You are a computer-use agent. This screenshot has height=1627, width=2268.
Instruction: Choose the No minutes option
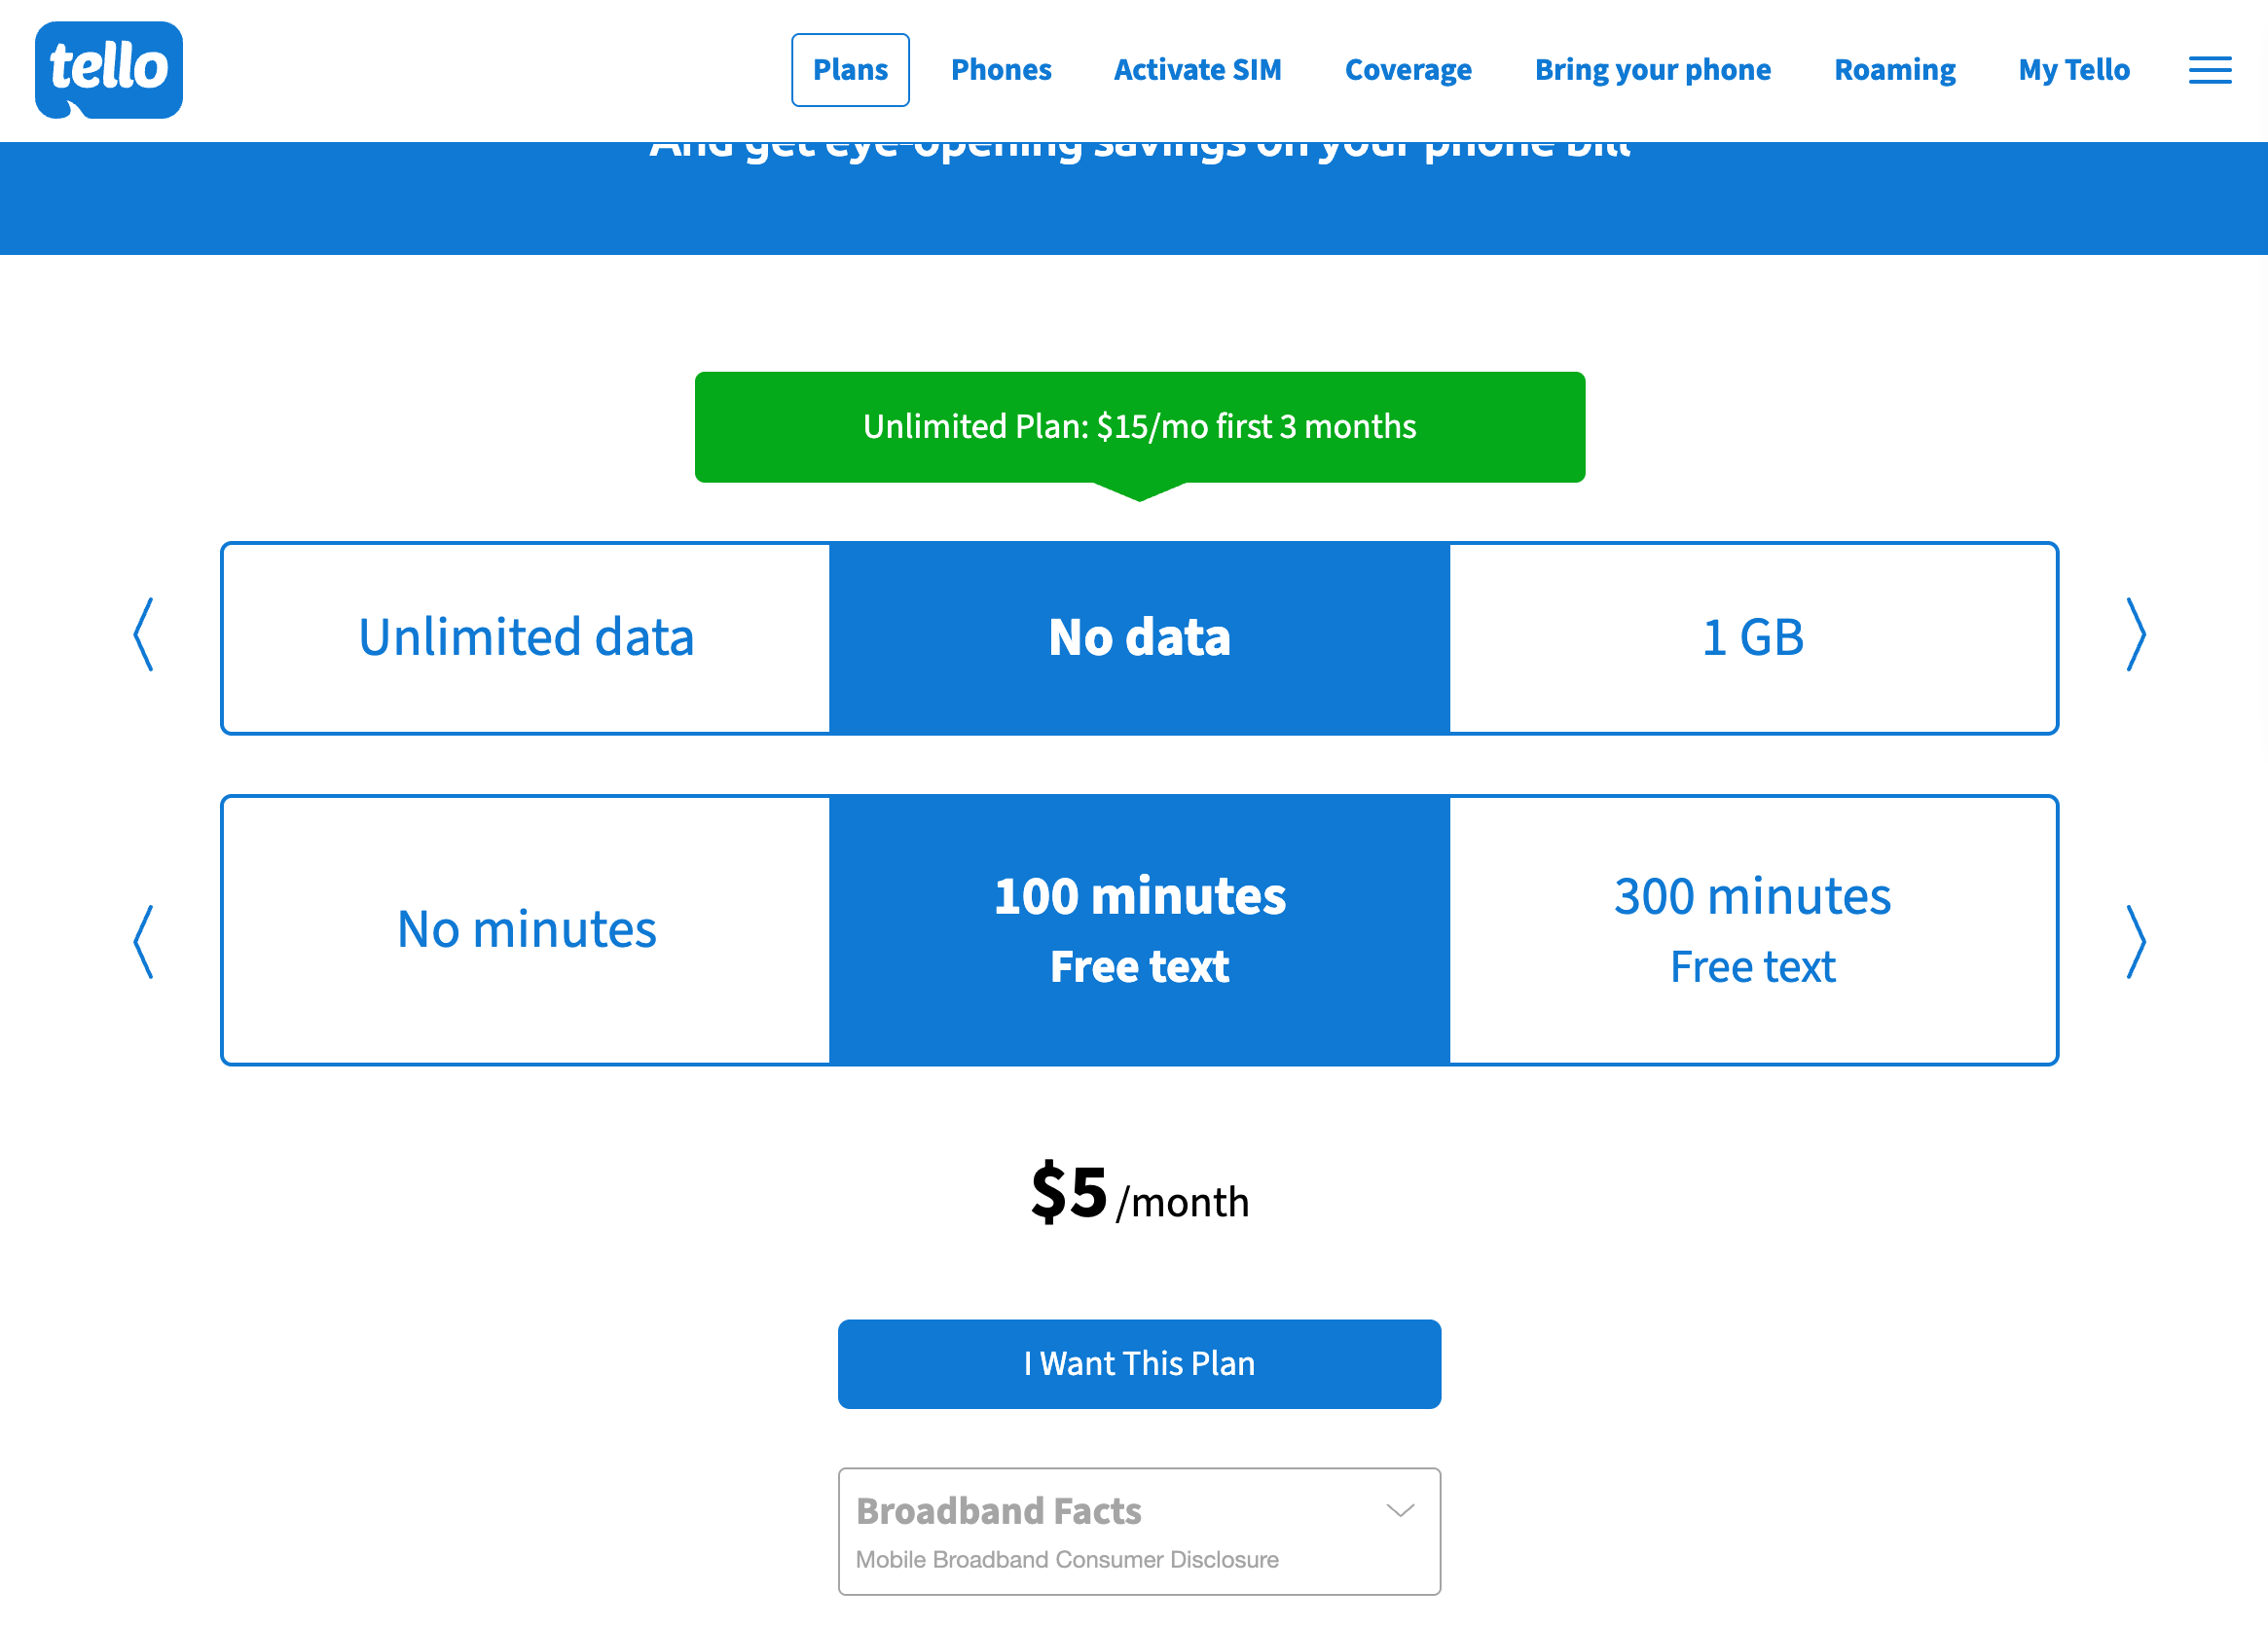(526, 929)
